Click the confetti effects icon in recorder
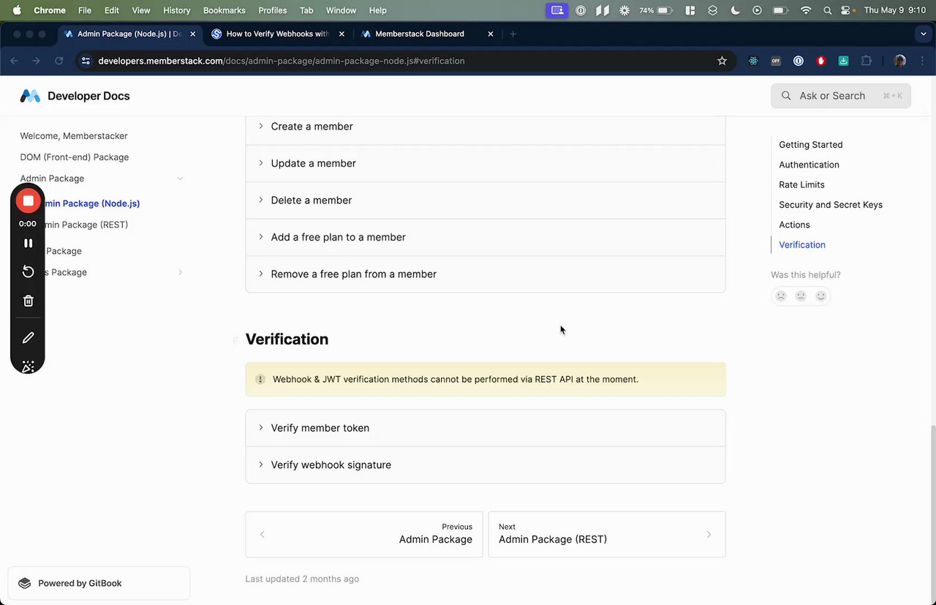 pyautogui.click(x=28, y=367)
